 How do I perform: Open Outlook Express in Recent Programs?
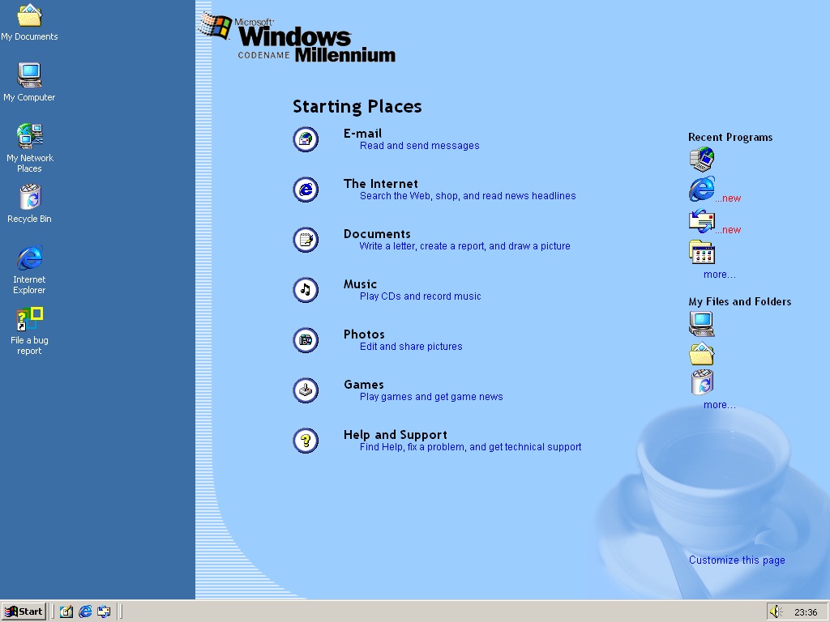[702, 221]
